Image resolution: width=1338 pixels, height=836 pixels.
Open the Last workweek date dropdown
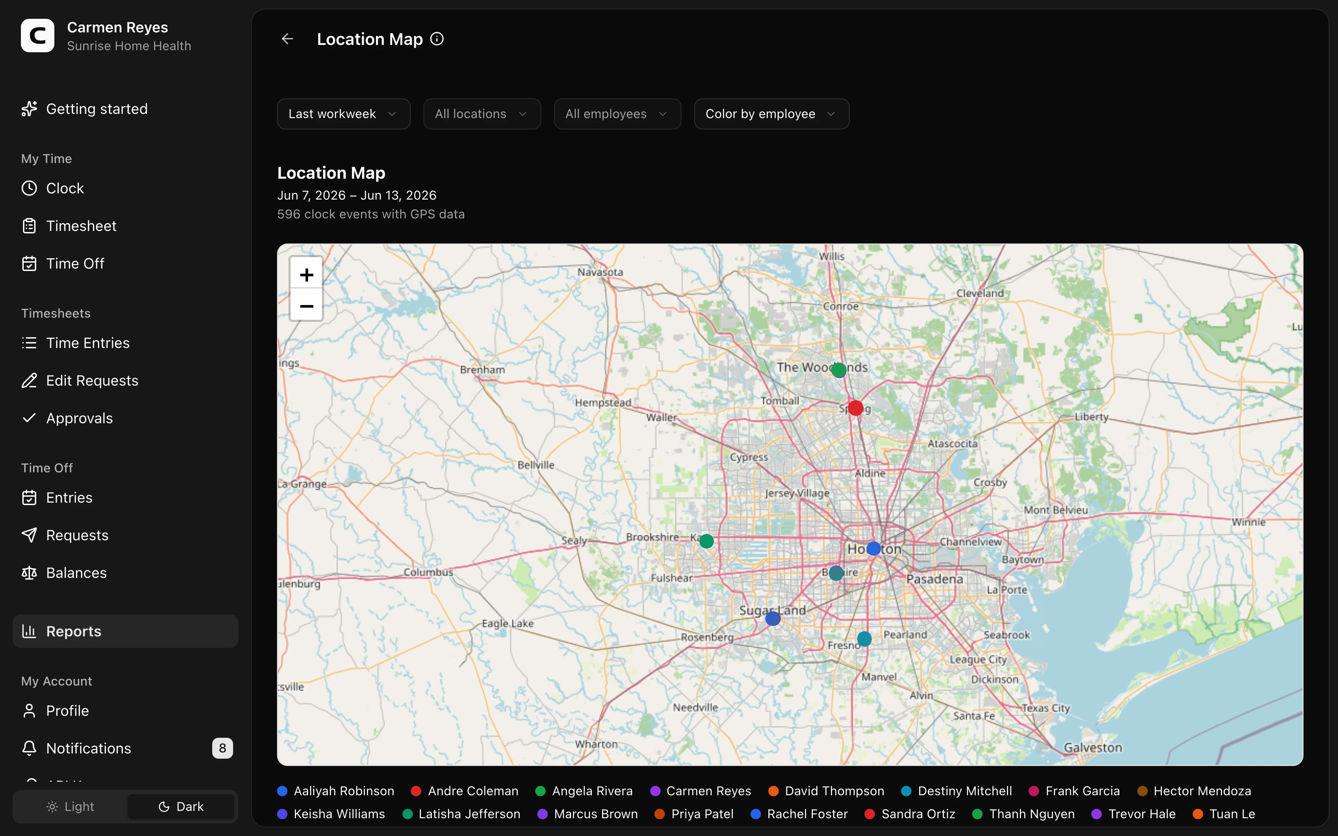pos(343,114)
